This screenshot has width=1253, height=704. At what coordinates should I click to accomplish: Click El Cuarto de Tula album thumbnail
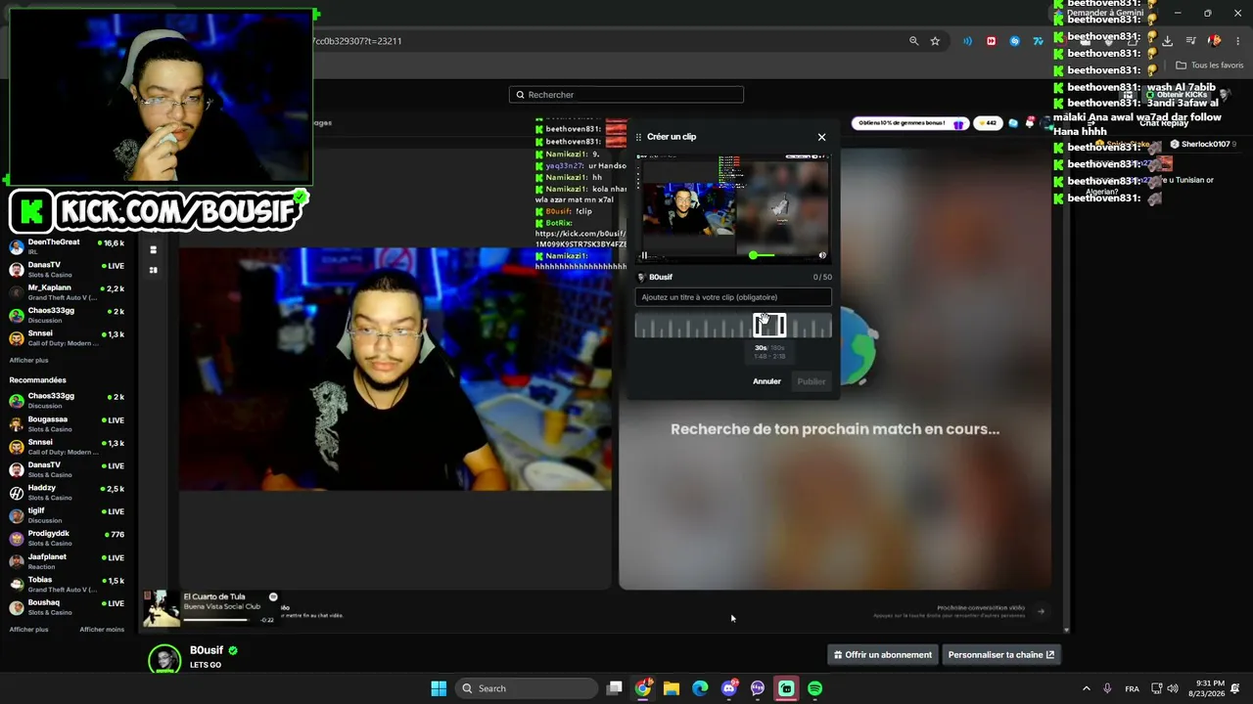coord(162,607)
